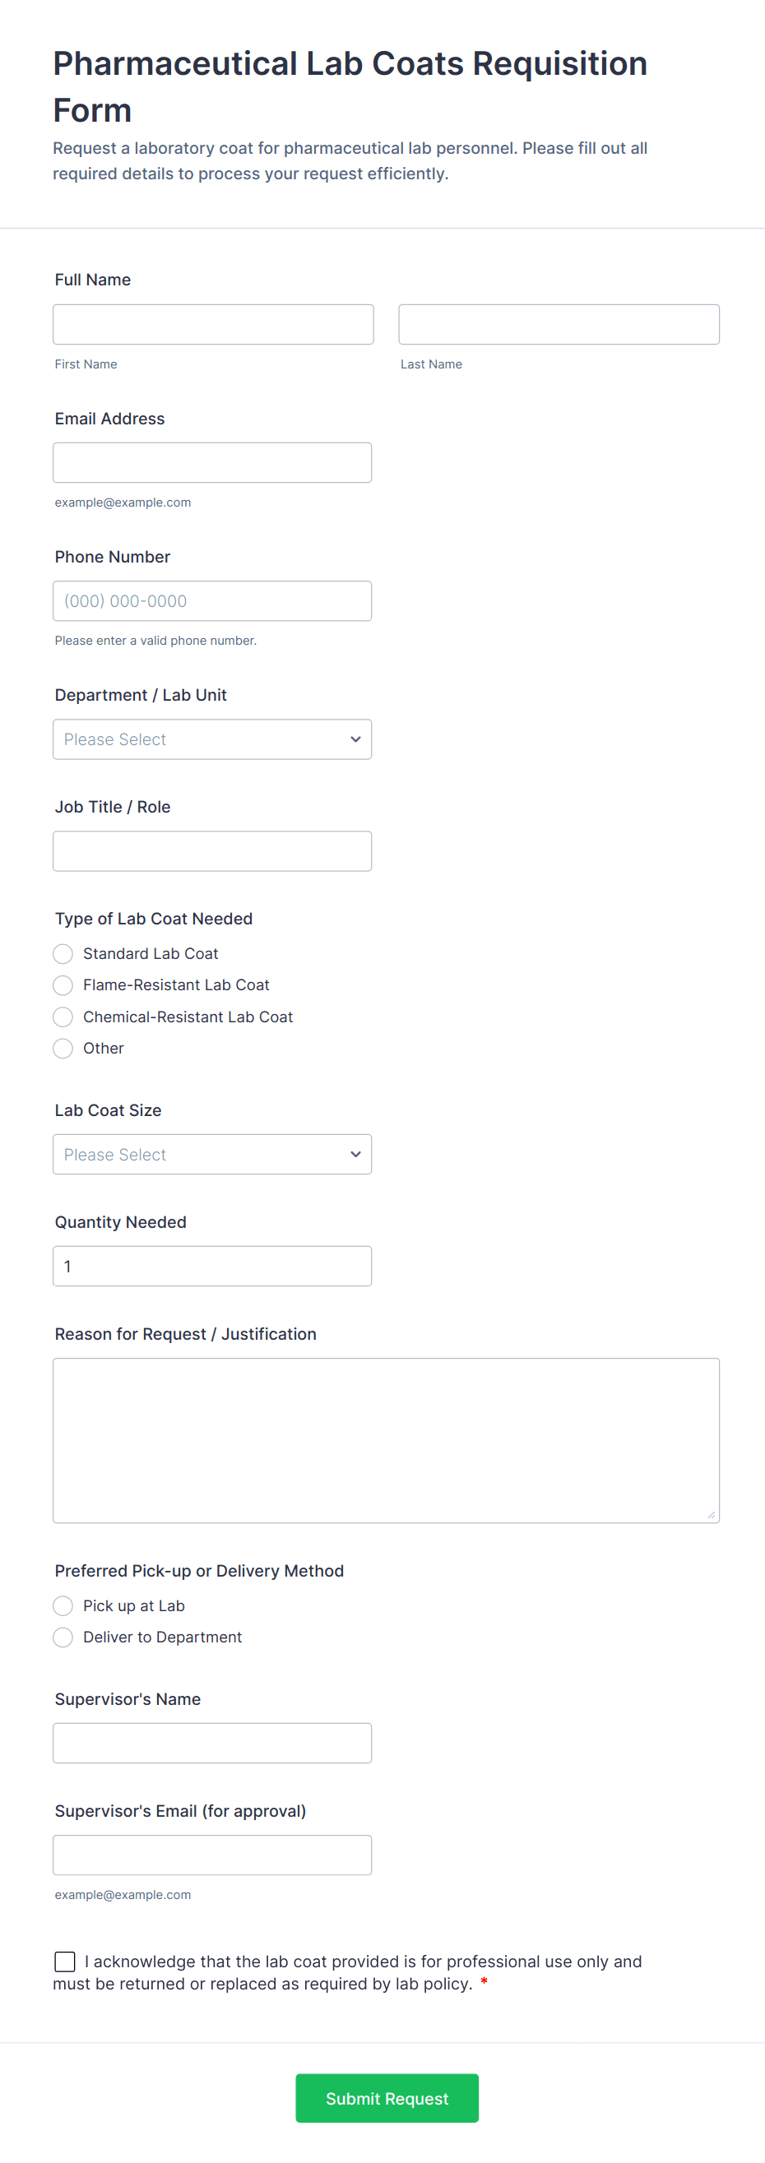Click the Quantity Needed field
The height and width of the screenshot is (2163, 765).
[211, 1267]
